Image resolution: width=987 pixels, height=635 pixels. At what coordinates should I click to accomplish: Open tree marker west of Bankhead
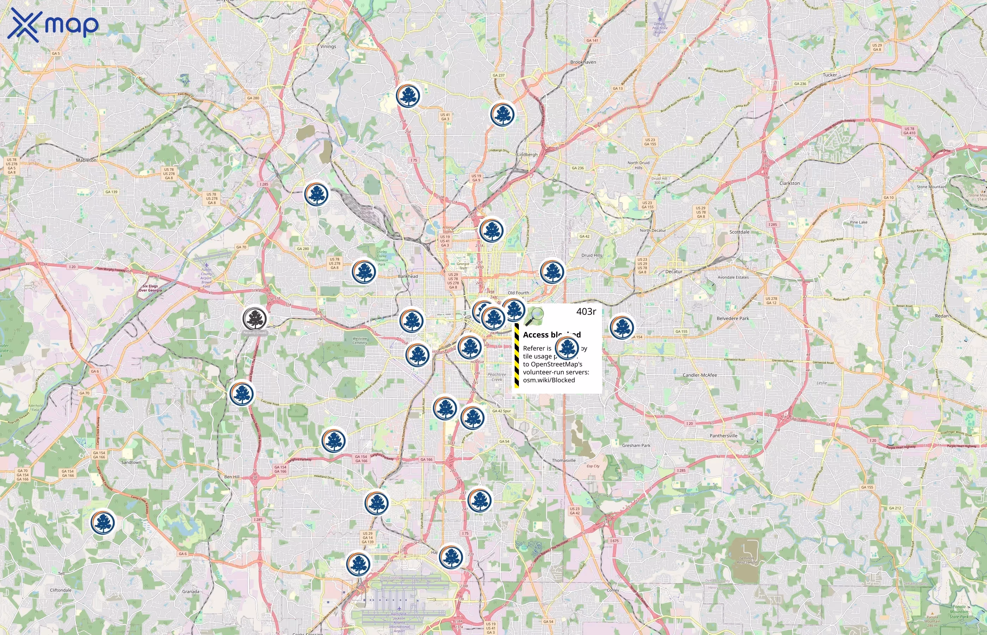[x=364, y=271]
